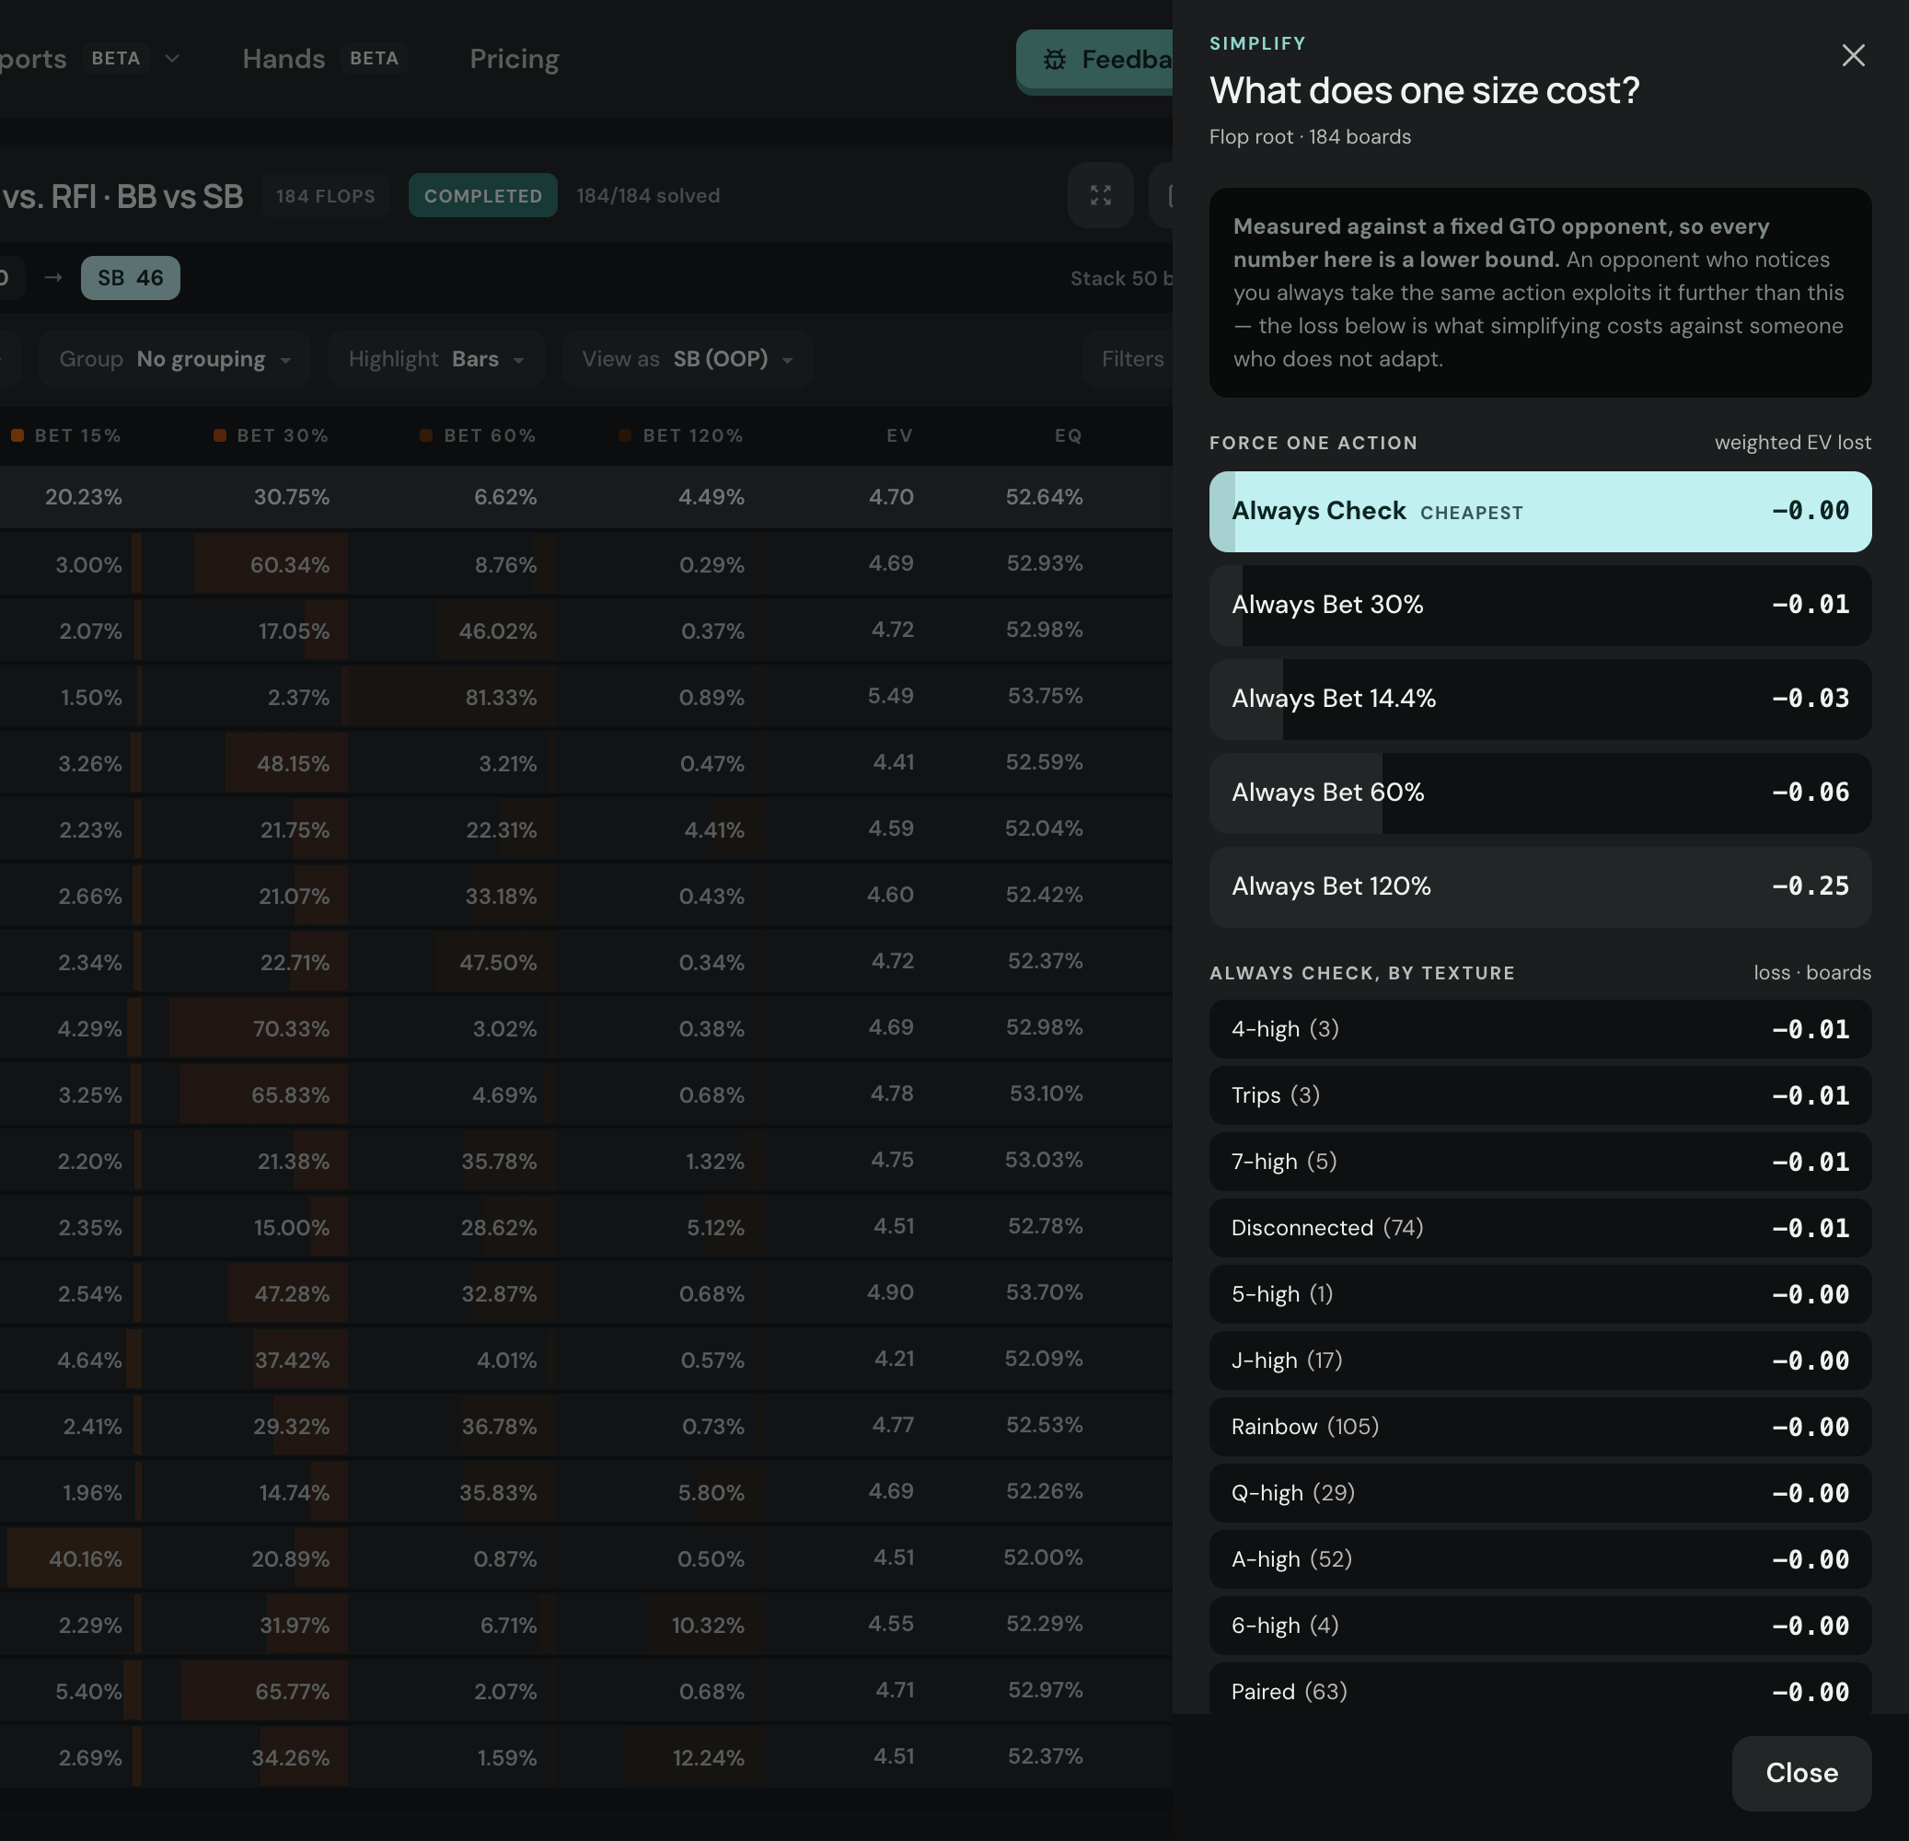The width and height of the screenshot is (1909, 1841).
Task: Sort by the EV column header
Action: coord(900,435)
